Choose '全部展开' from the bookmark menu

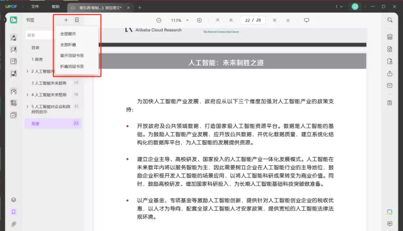point(68,34)
